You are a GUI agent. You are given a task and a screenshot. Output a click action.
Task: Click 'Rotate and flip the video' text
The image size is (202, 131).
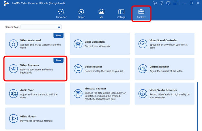104,71
